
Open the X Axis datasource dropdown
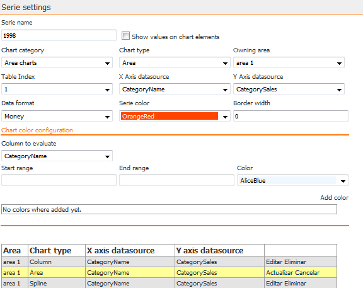click(x=175, y=89)
